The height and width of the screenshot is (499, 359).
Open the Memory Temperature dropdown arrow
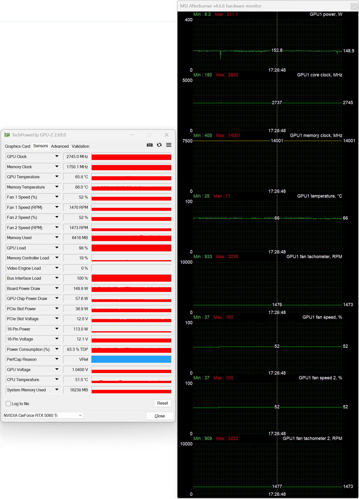(x=57, y=187)
